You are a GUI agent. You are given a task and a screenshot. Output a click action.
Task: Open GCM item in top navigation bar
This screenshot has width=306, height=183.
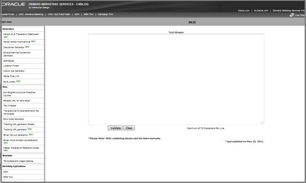tap(77, 14)
